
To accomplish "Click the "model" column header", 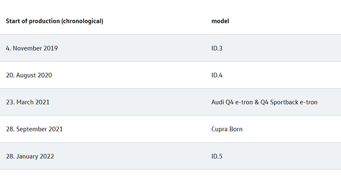I will click(220, 21).
